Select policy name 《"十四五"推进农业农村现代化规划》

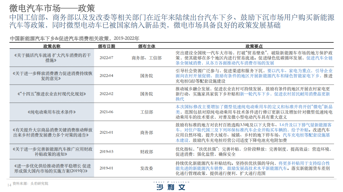(x=52, y=94)
